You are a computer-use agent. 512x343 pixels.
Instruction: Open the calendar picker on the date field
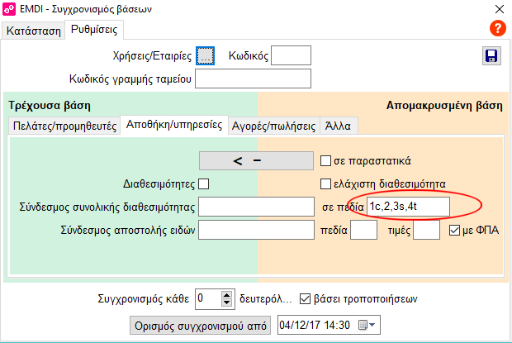coord(367,325)
